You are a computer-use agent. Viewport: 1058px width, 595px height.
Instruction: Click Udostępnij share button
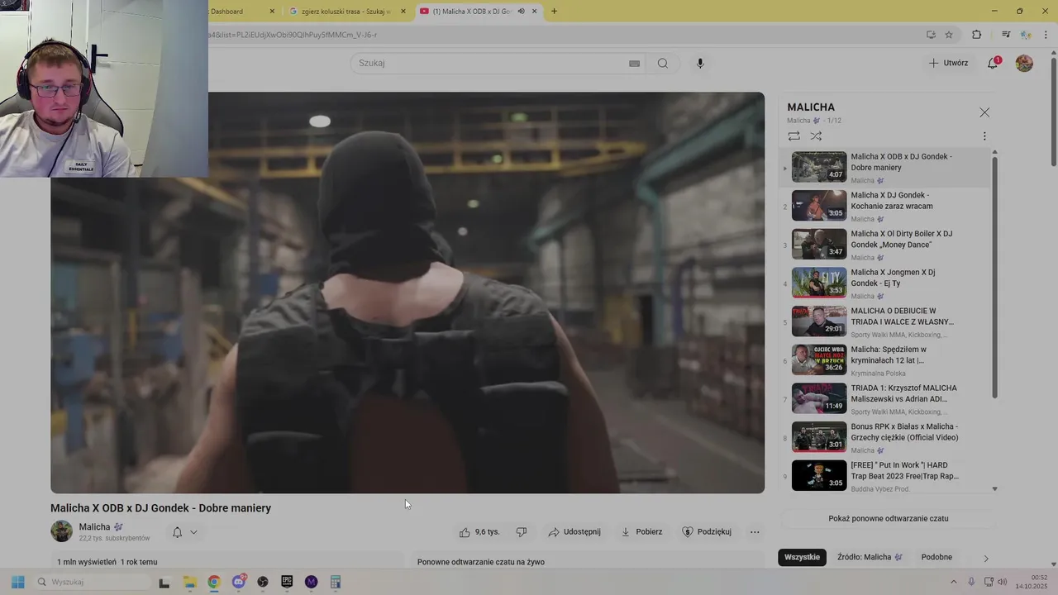pos(574,532)
